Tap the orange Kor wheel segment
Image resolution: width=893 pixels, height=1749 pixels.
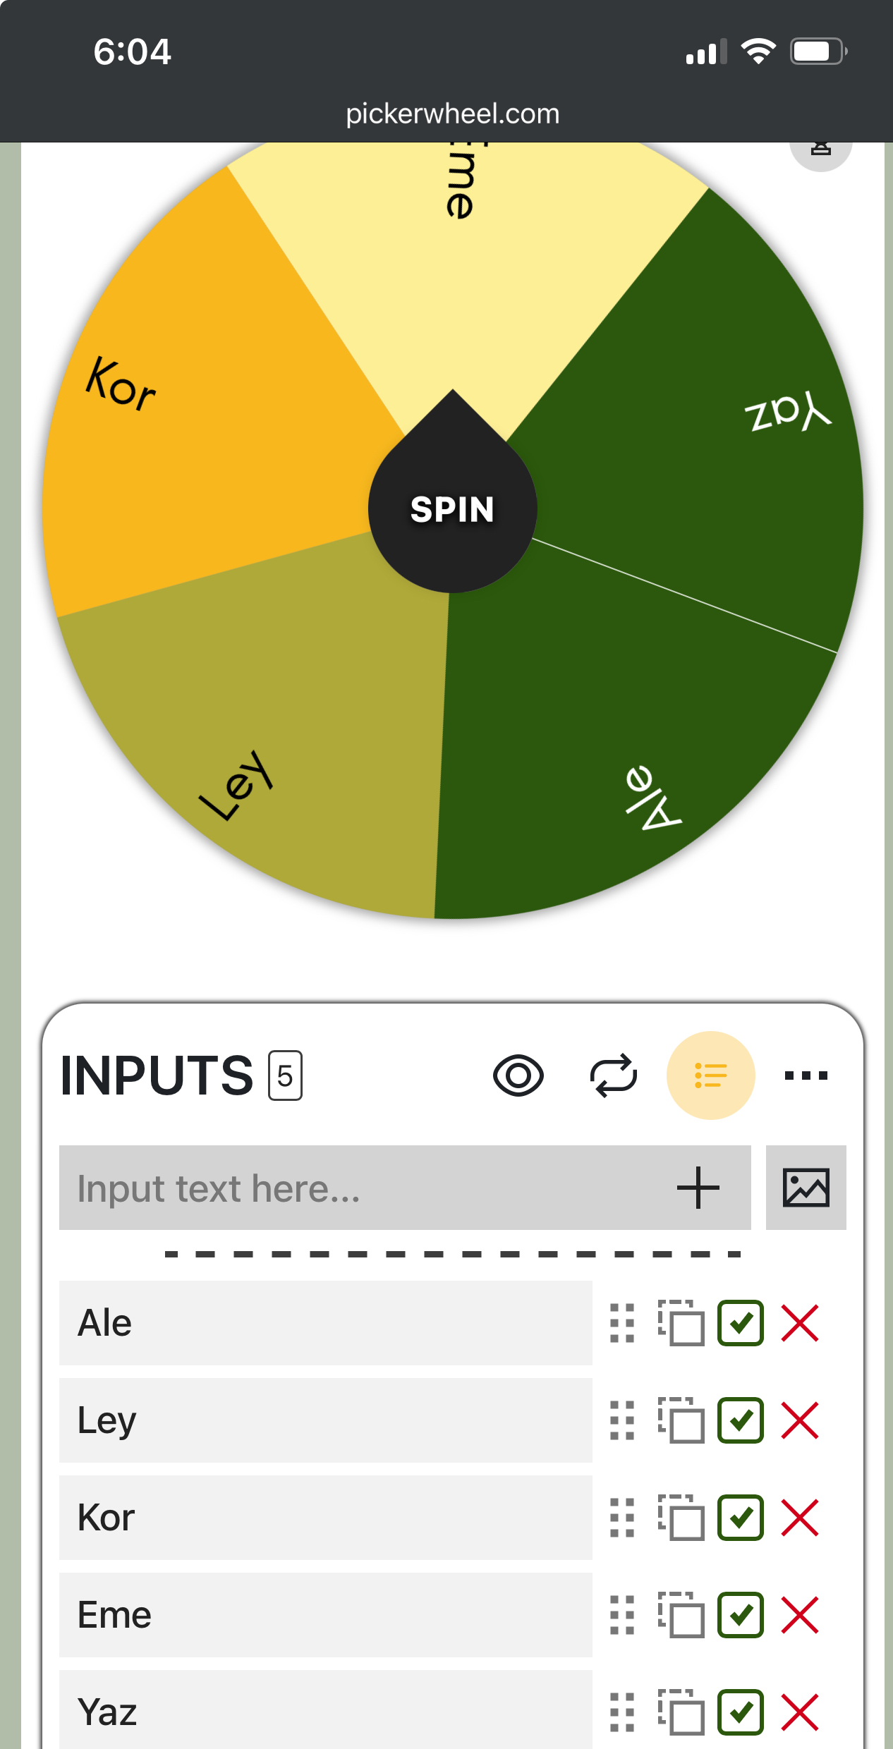tap(212, 423)
